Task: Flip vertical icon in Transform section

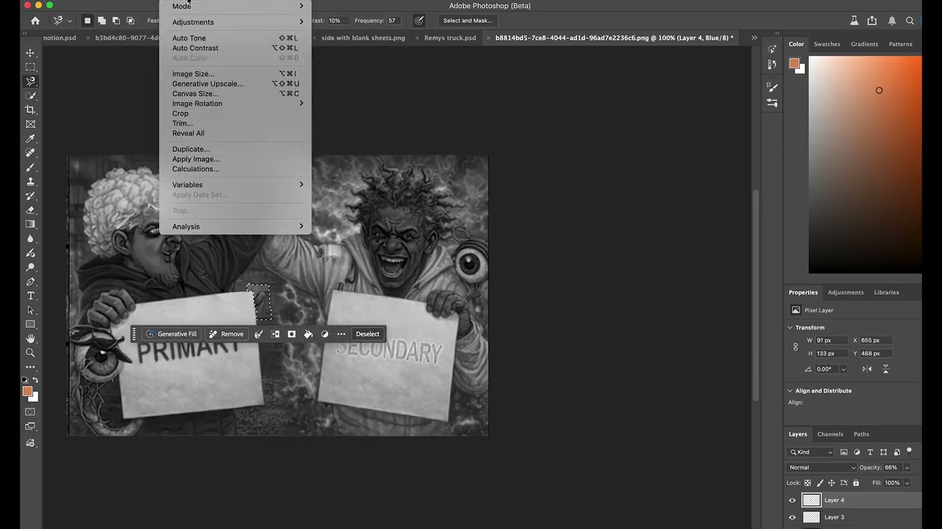Action: click(885, 369)
